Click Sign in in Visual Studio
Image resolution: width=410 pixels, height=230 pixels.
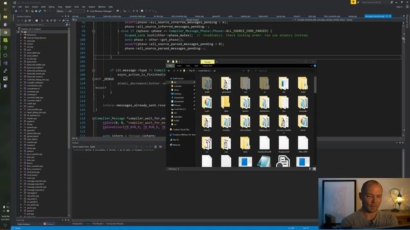point(399,7)
